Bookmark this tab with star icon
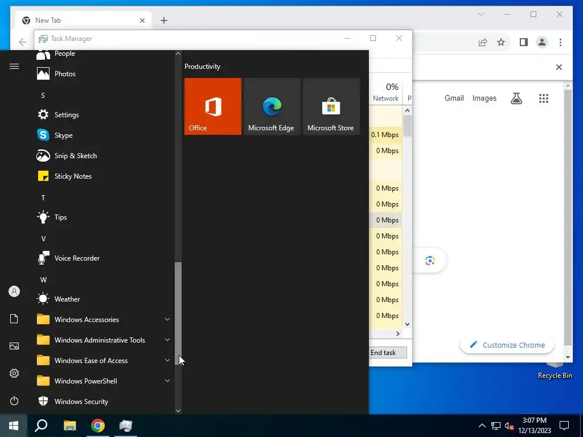Image resolution: width=583 pixels, height=437 pixels. point(501,42)
